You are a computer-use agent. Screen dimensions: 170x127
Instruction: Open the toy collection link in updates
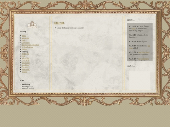pos(144,59)
